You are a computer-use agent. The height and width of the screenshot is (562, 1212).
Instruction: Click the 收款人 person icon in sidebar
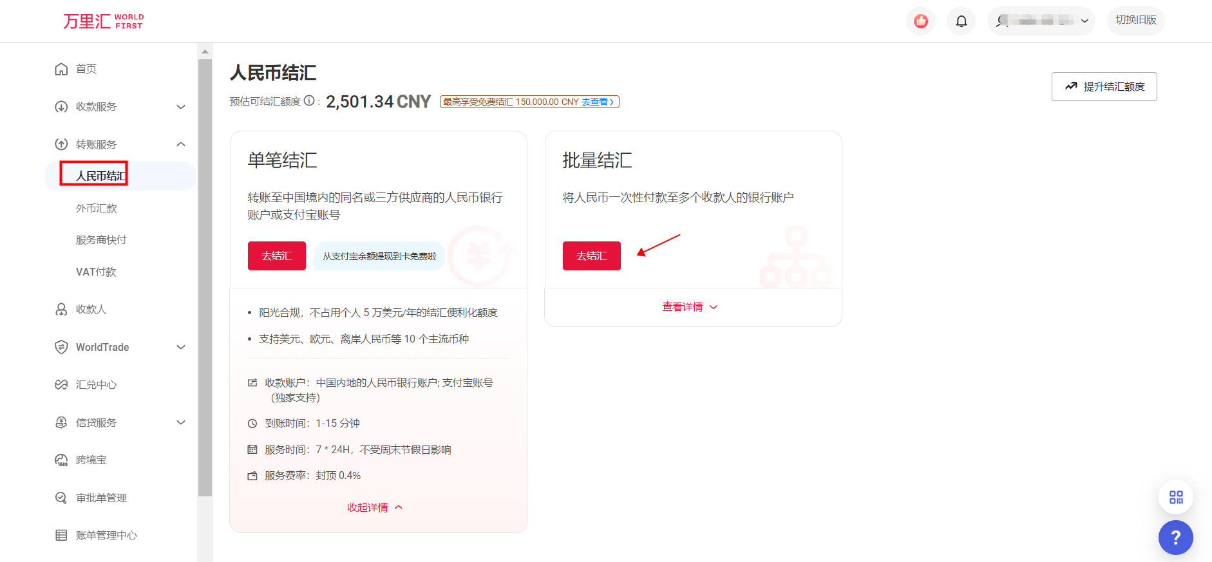pos(61,310)
